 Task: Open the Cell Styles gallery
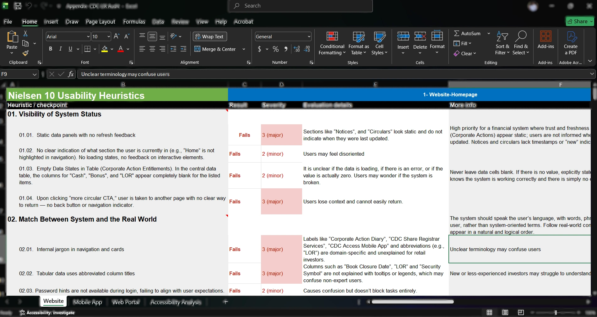(x=379, y=43)
